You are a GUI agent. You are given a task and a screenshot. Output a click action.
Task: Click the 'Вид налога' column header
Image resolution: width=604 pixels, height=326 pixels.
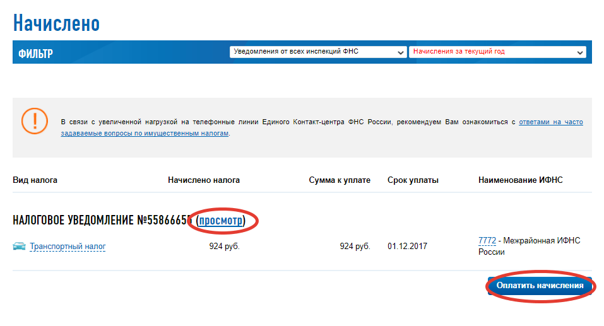click(35, 180)
